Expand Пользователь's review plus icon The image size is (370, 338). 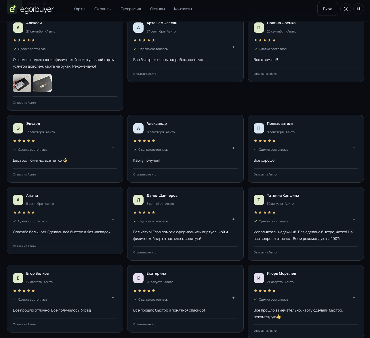(x=354, y=148)
